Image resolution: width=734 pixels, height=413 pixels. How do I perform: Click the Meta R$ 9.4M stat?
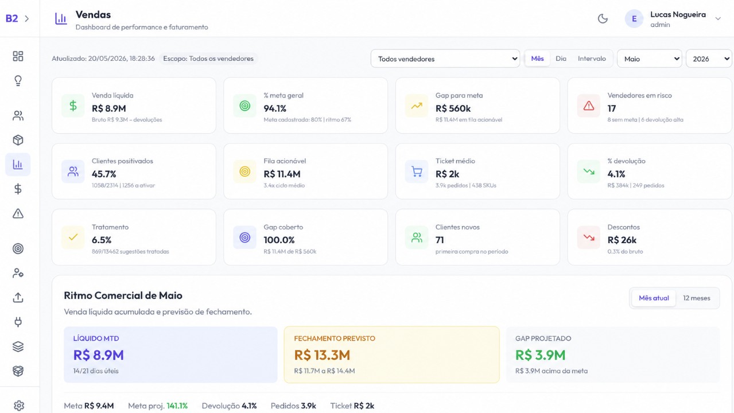(89, 406)
